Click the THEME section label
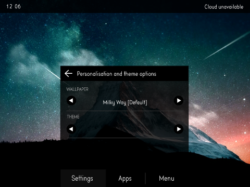250x187 pixels. coord(73,117)
